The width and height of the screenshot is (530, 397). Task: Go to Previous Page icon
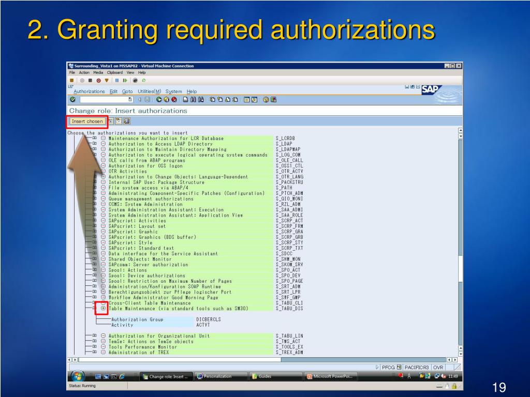pos(220,100)
